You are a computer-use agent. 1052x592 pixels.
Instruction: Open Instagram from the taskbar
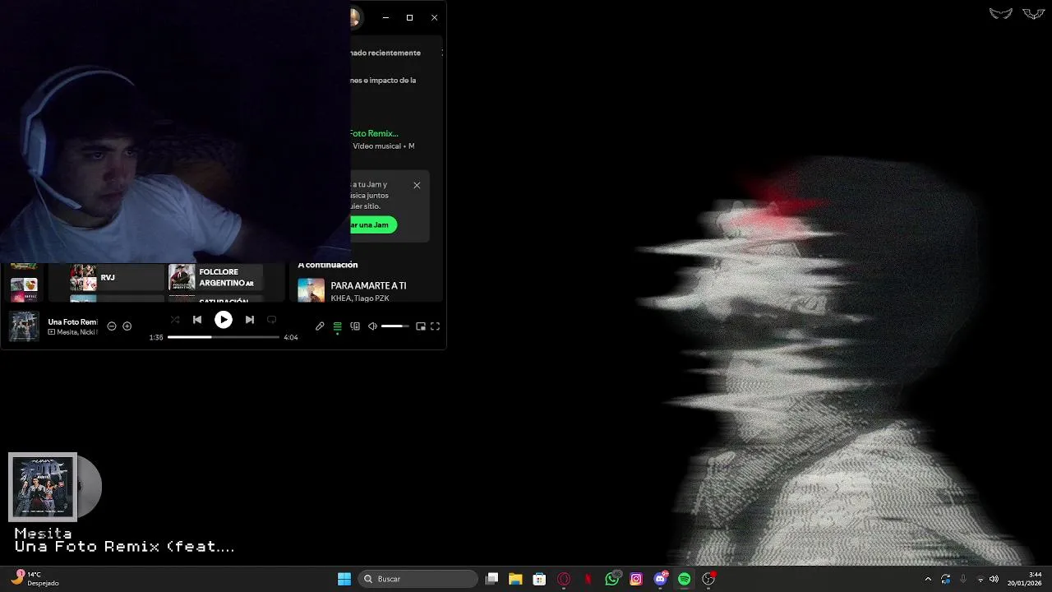click(x=636, y=579)
